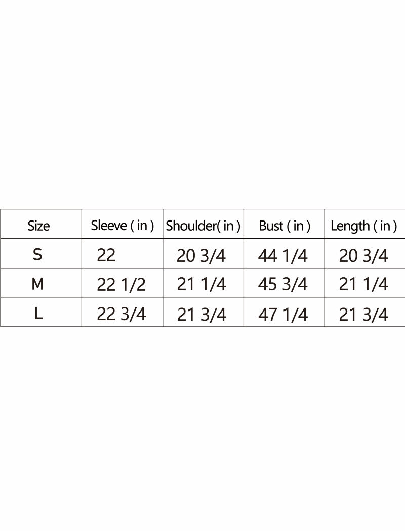Click the size S length measurement cell
This screenshot has height=531, width=405.
[x=363, y=256]
